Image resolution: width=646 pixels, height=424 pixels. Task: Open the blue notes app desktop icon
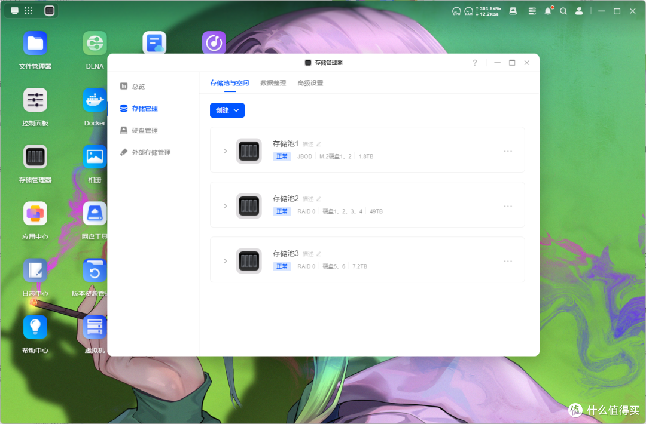[154, 43]
